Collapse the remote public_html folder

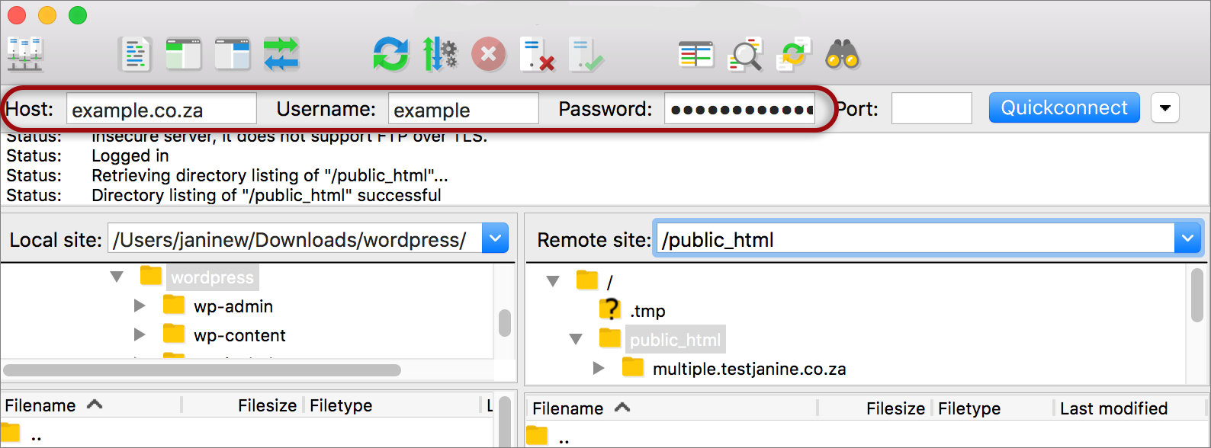pos(576,340)
